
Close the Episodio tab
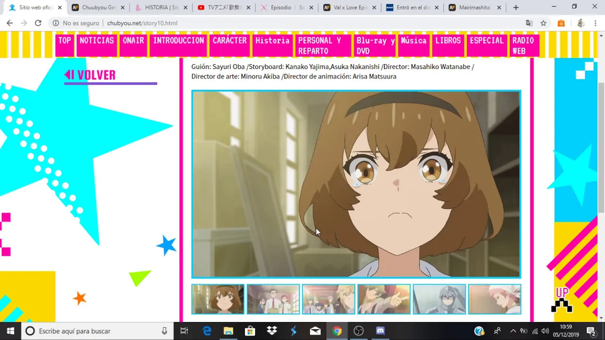click(x=311, y=8)
